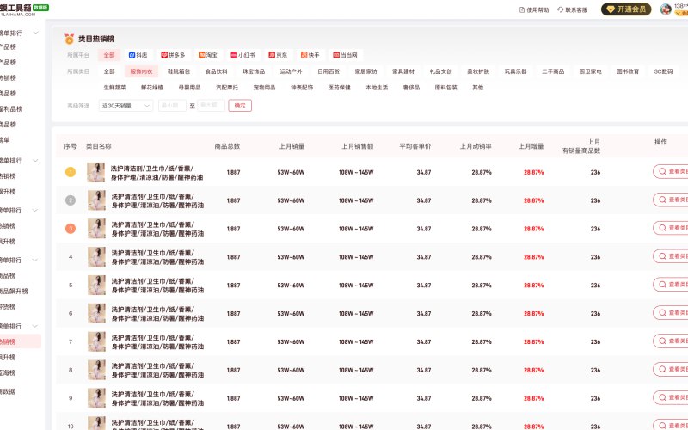Open 使用帮助 in the header
This screenshot has height=430, width=688.
[534, 9]
